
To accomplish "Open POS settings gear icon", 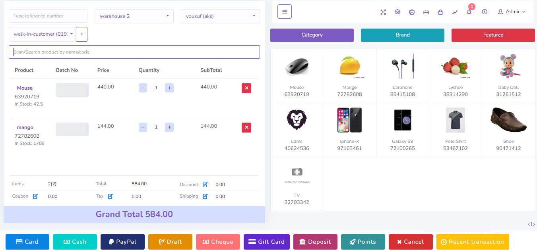I will (397, 12).
